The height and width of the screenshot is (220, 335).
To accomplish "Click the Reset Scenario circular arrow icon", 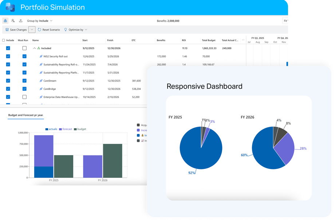I will coord(39,30).
